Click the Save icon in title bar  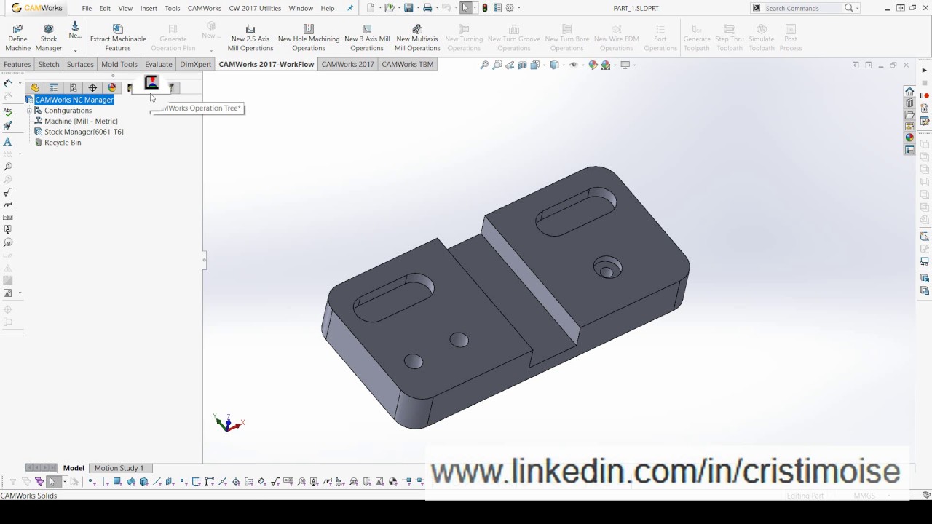(408, 8)
